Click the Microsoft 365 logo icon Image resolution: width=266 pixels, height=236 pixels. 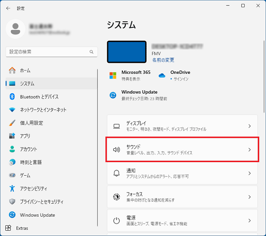pyautogui.click(x=113, y=75)
